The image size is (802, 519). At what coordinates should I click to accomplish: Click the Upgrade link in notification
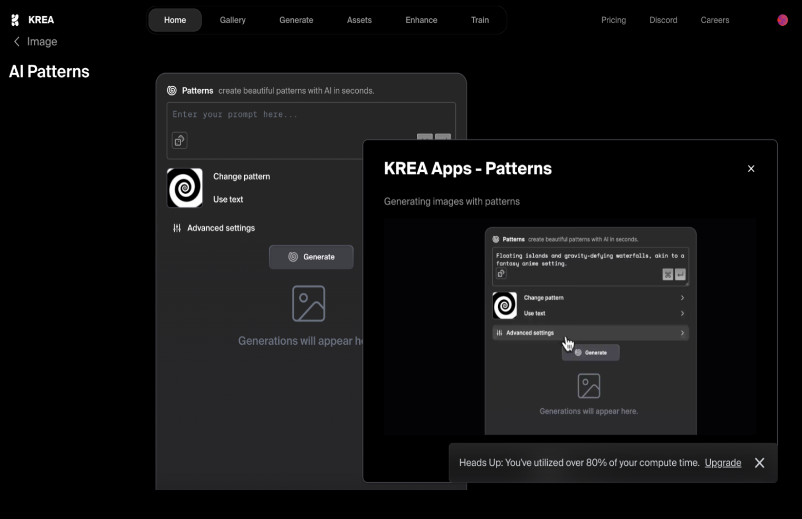(x=723, y=463)
